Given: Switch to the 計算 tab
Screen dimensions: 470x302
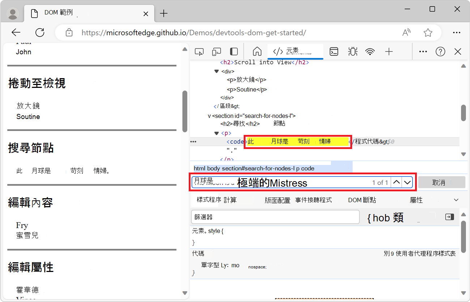Looking at the screenshot, I should tap(231, 200).
